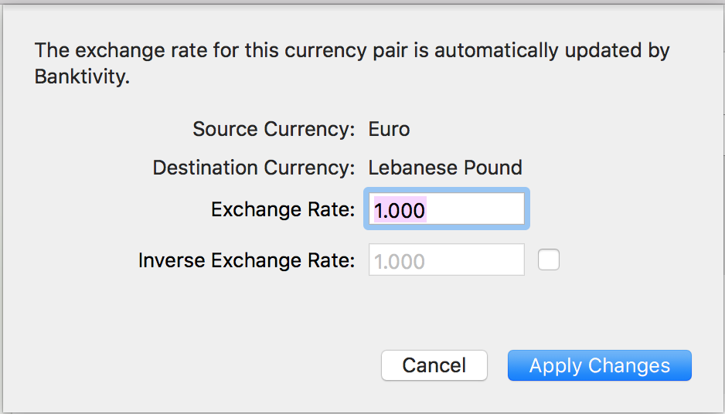Select the 'Lebanese Pound' destination value
The height and width of the screenshot is (414, 725).
(445, 168)
